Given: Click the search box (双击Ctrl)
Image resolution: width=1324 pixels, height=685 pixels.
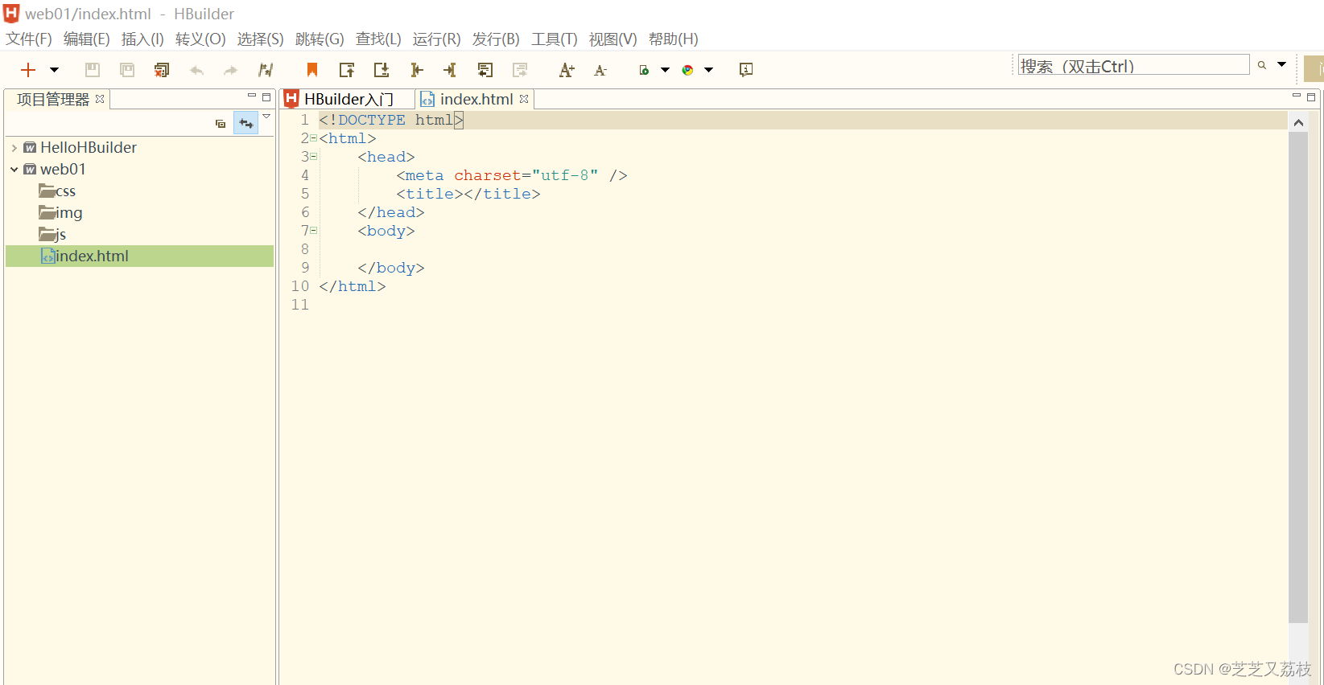Looking at the screenshot, I should click(x=1133, y=65).
